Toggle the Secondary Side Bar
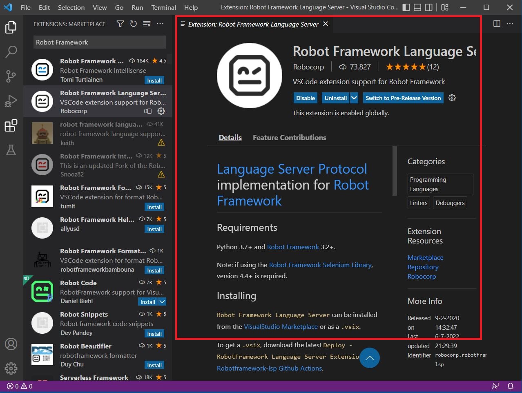The width and height of the screenshot is (522, 393). click(429, 7)
